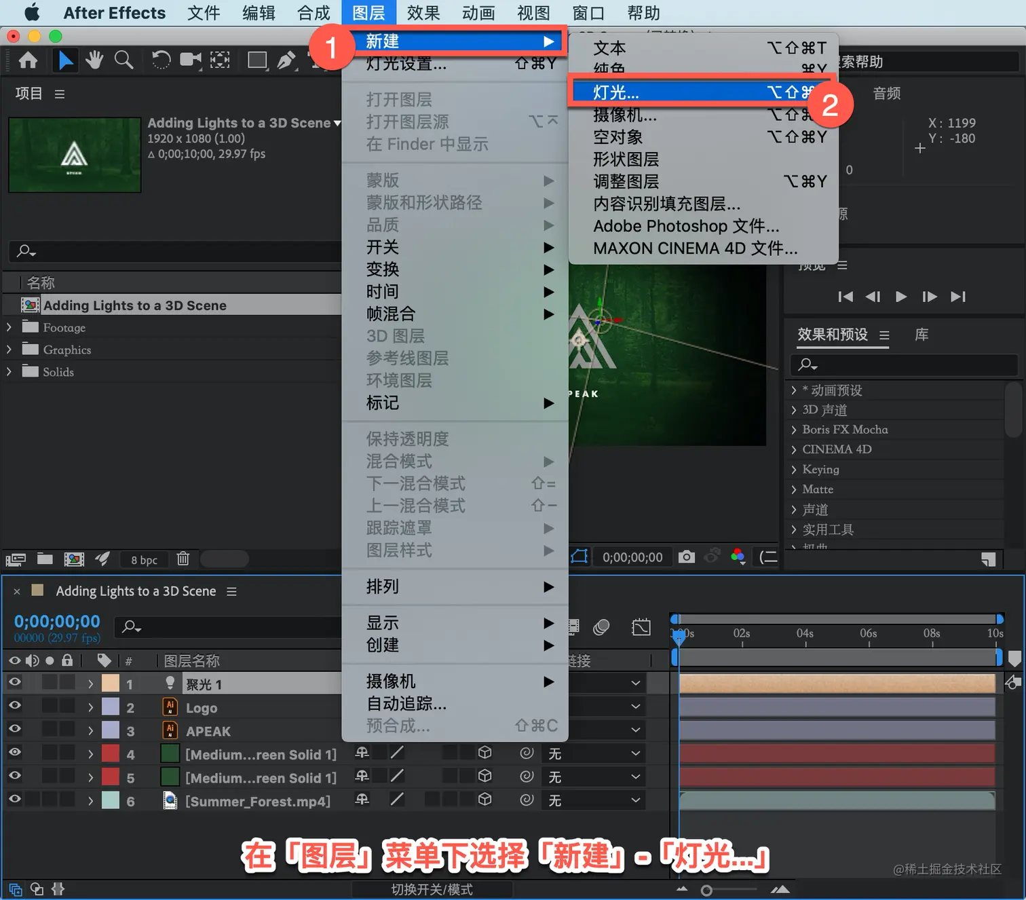Click the 8 bpc color depth button
The image size is (1026, 900).
tap(145, 560)
